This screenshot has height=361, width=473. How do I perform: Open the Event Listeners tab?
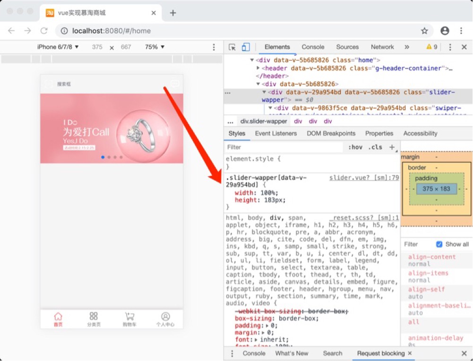click(275, 133)
